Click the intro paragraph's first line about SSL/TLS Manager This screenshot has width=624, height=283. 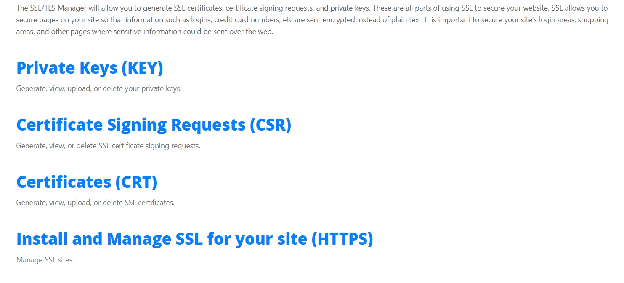point(312,8)
